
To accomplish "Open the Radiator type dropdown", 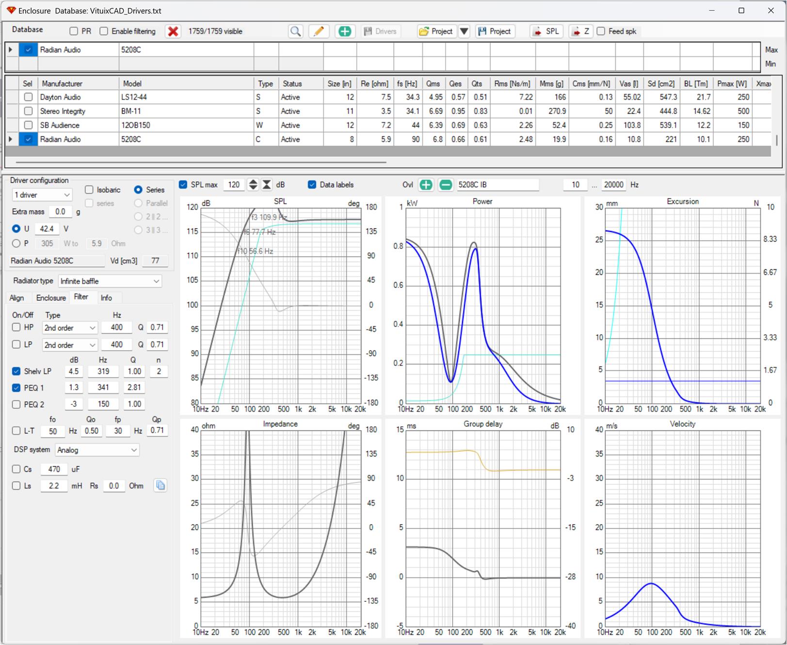I will point(110,281).
